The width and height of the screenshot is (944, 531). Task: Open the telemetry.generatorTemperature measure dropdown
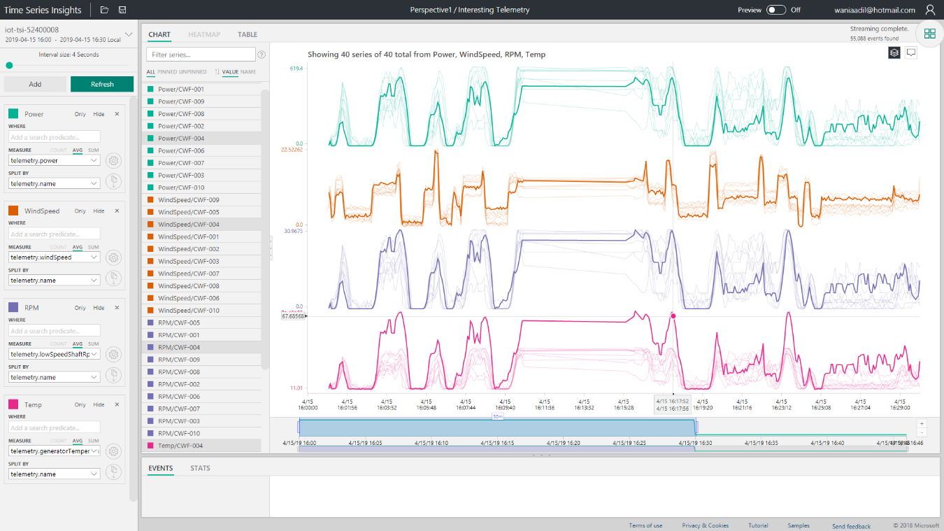point(55,451)
